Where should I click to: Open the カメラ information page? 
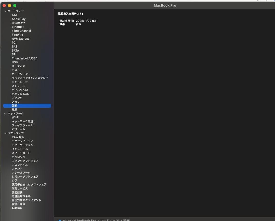pyautogui.click(x=16, y=70)
